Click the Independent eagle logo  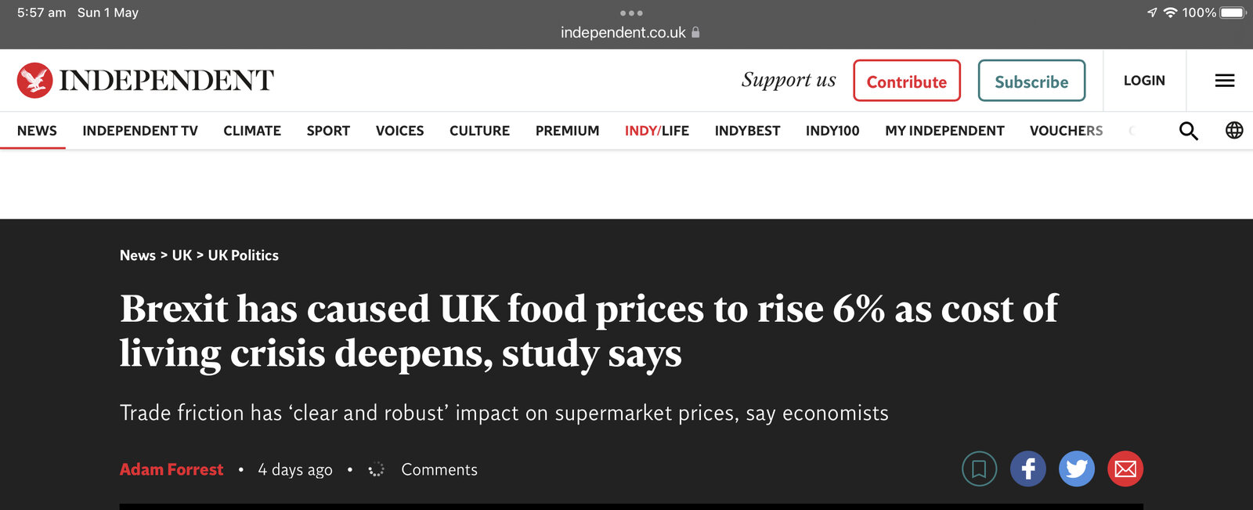coord(35,80)
